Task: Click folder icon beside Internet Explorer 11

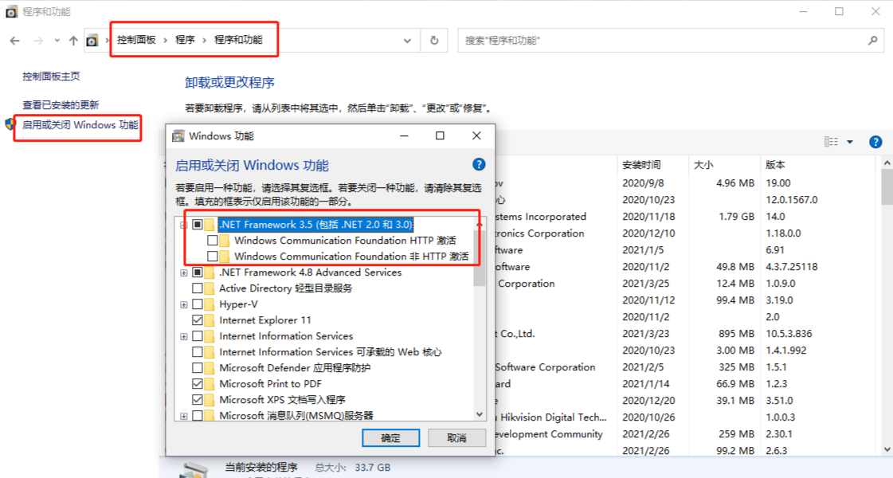Action: (210, 320)
